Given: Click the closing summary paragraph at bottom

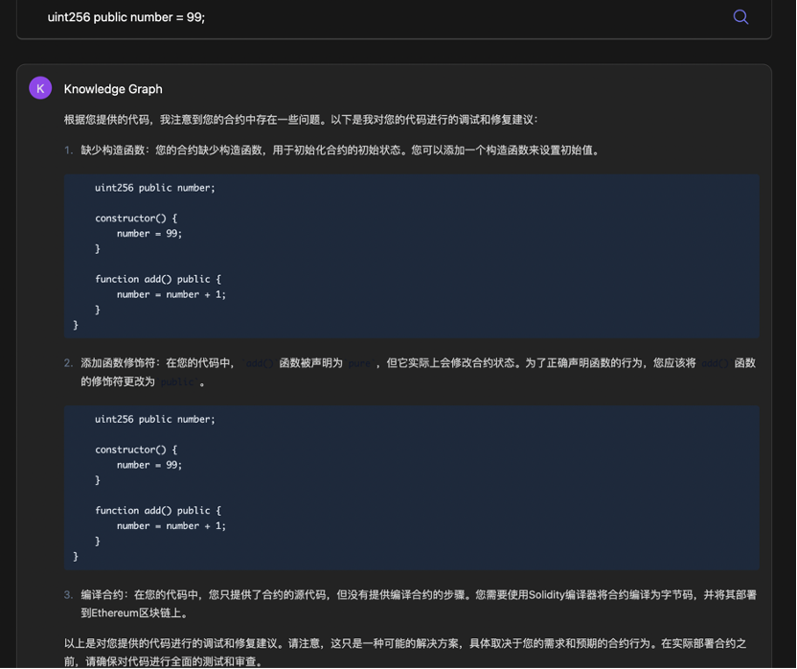Looking at the screenshot, I should [x=404, y=652].
